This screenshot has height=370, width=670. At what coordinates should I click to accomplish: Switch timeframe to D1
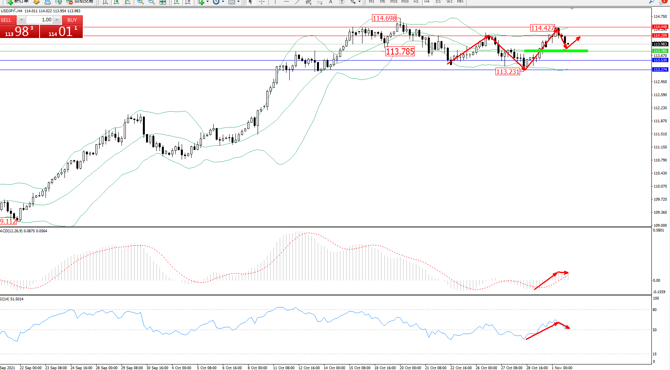tap(438, 2)
